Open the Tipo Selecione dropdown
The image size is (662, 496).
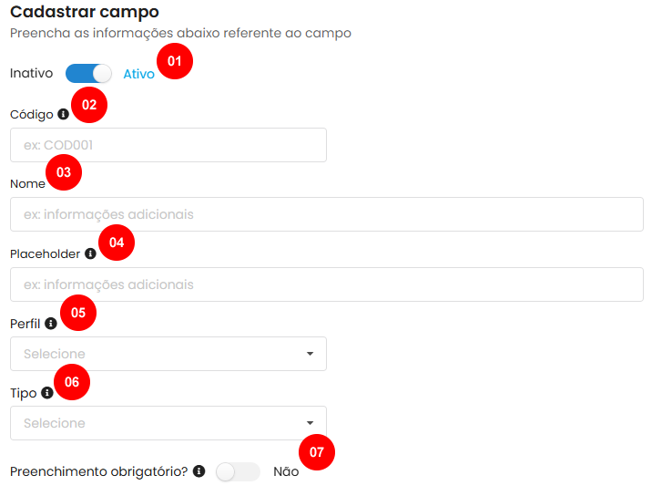point(168,423)
